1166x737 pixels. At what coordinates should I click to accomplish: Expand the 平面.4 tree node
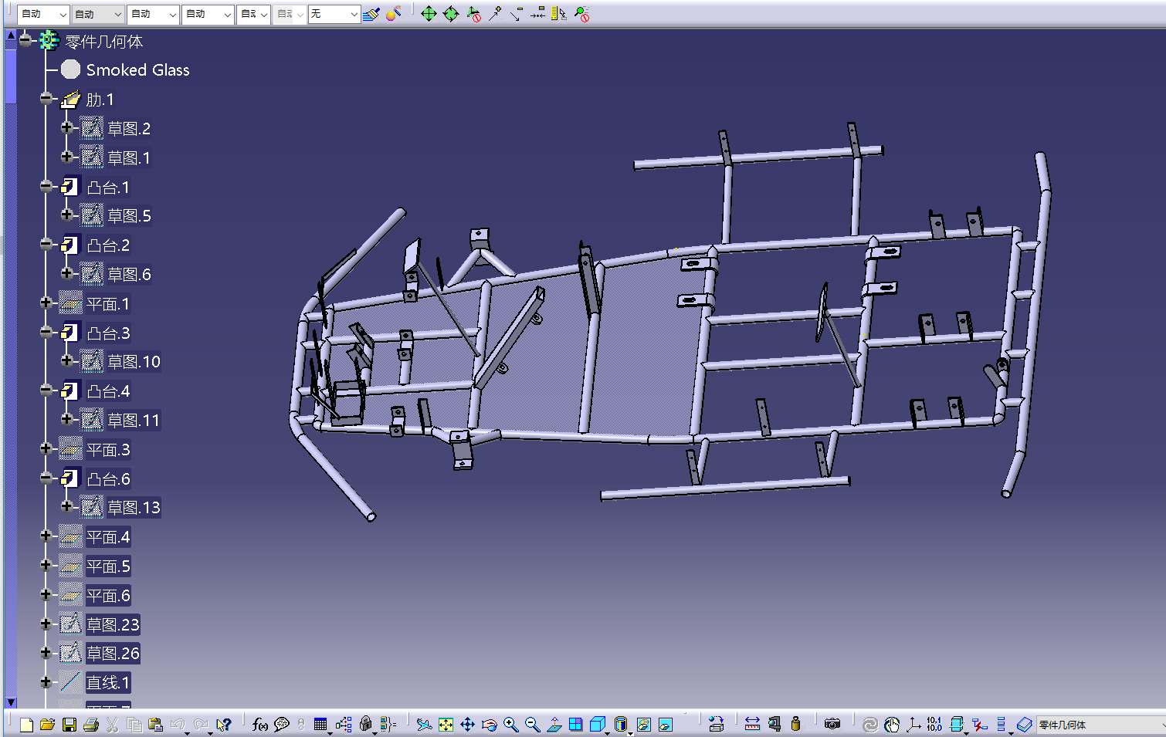(46, 536)
